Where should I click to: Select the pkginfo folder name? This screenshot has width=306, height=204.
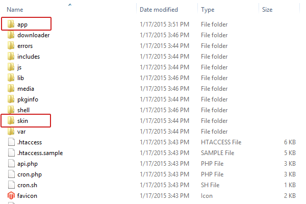(28, 99)
